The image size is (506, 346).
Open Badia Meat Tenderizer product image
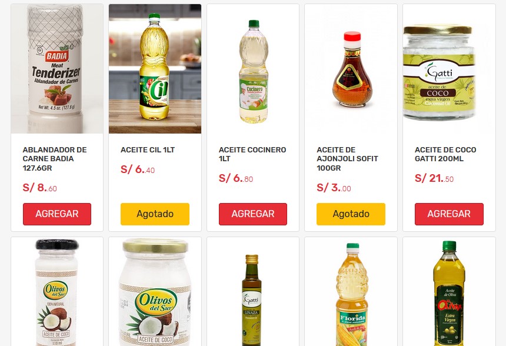pos(57,69)
